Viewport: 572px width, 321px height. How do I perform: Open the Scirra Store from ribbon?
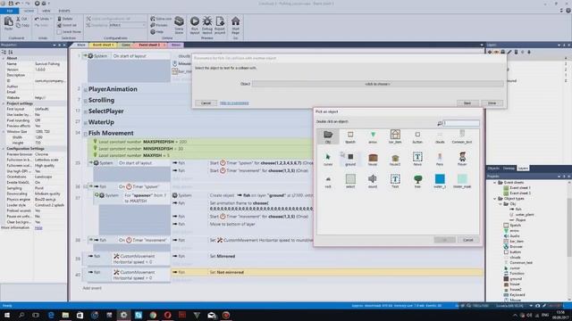pos(179,25)
